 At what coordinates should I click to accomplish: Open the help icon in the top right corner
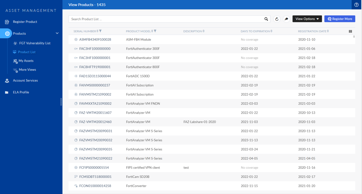pyautogui.click(x=356, y=4)
